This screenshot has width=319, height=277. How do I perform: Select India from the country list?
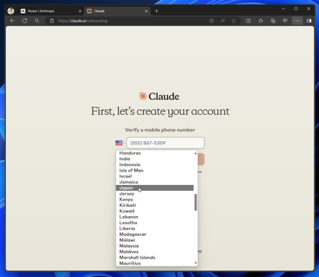click(x=155, y=158)
